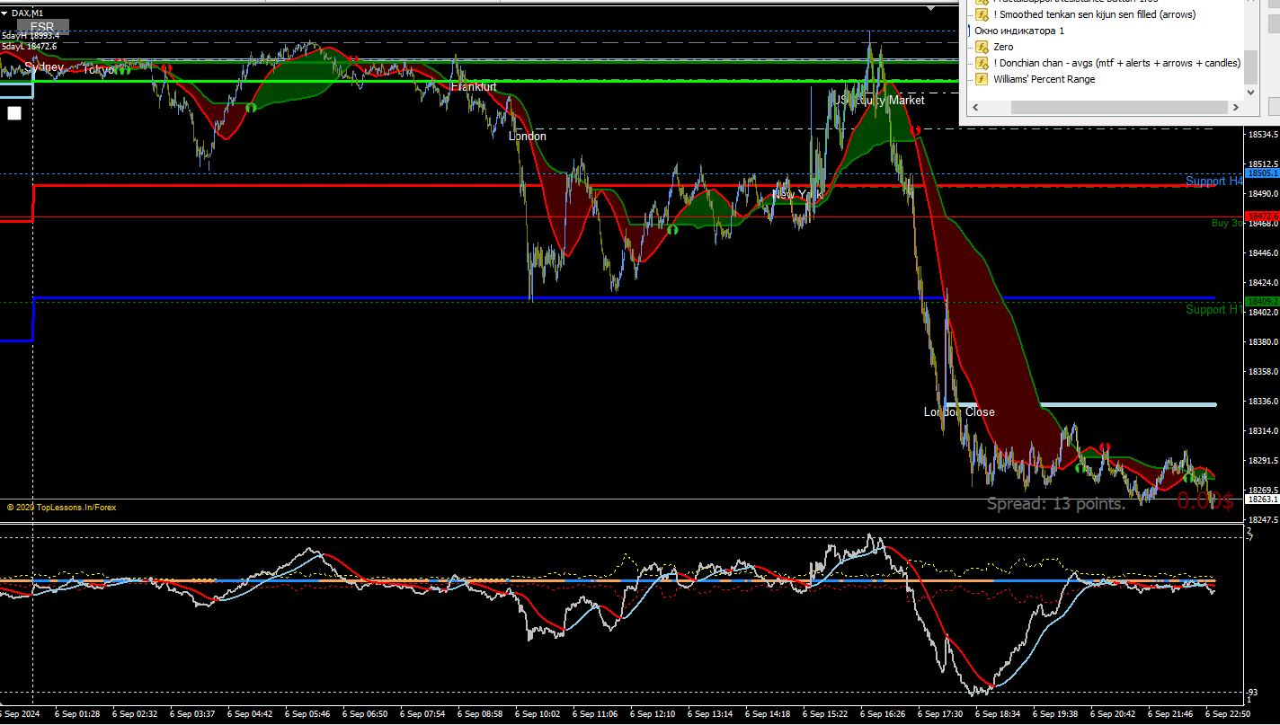1280x725 pixels.
Task: Click the Support H1 label
Action: tap(1213, 309)
